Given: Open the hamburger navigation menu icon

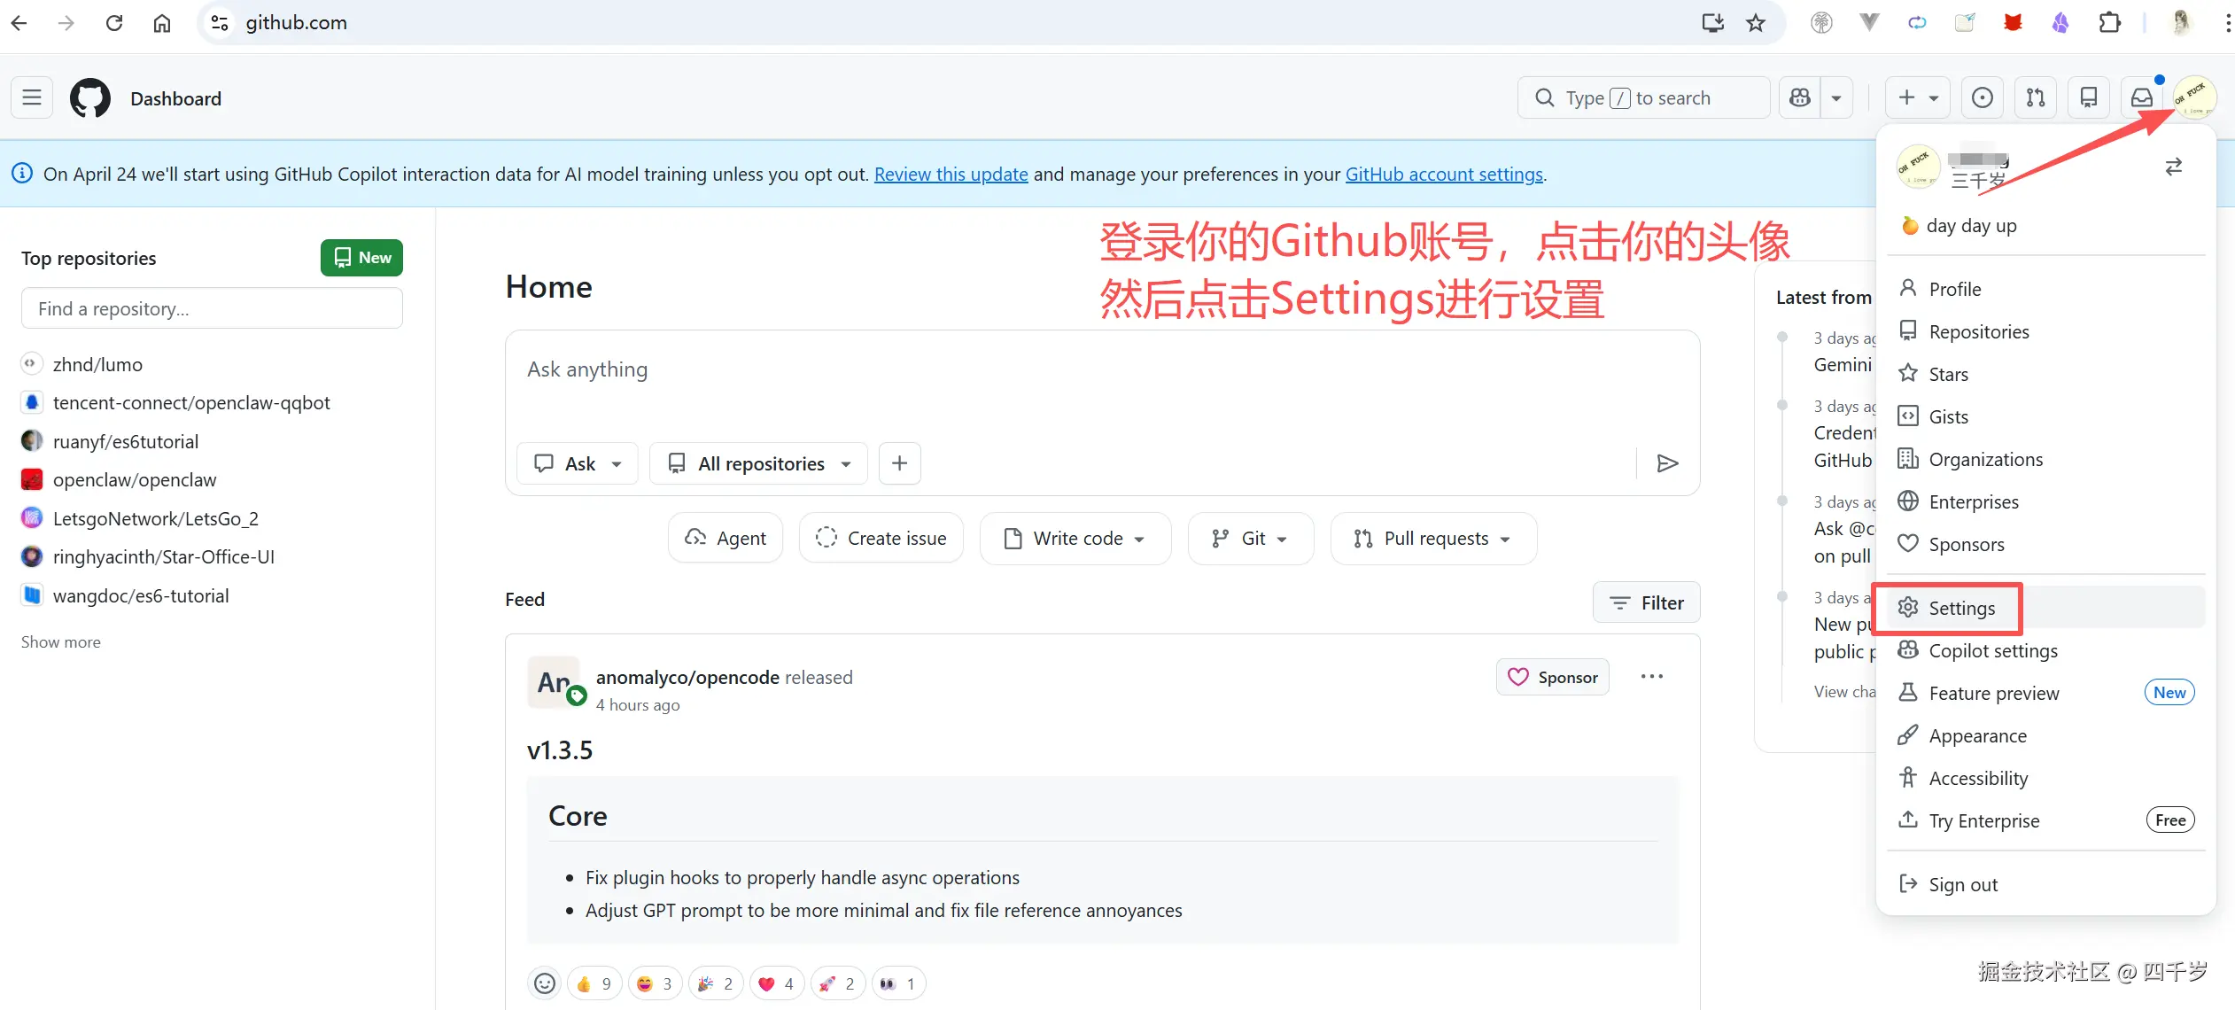Looking at the screenshot, I should [x=31, y=97].
